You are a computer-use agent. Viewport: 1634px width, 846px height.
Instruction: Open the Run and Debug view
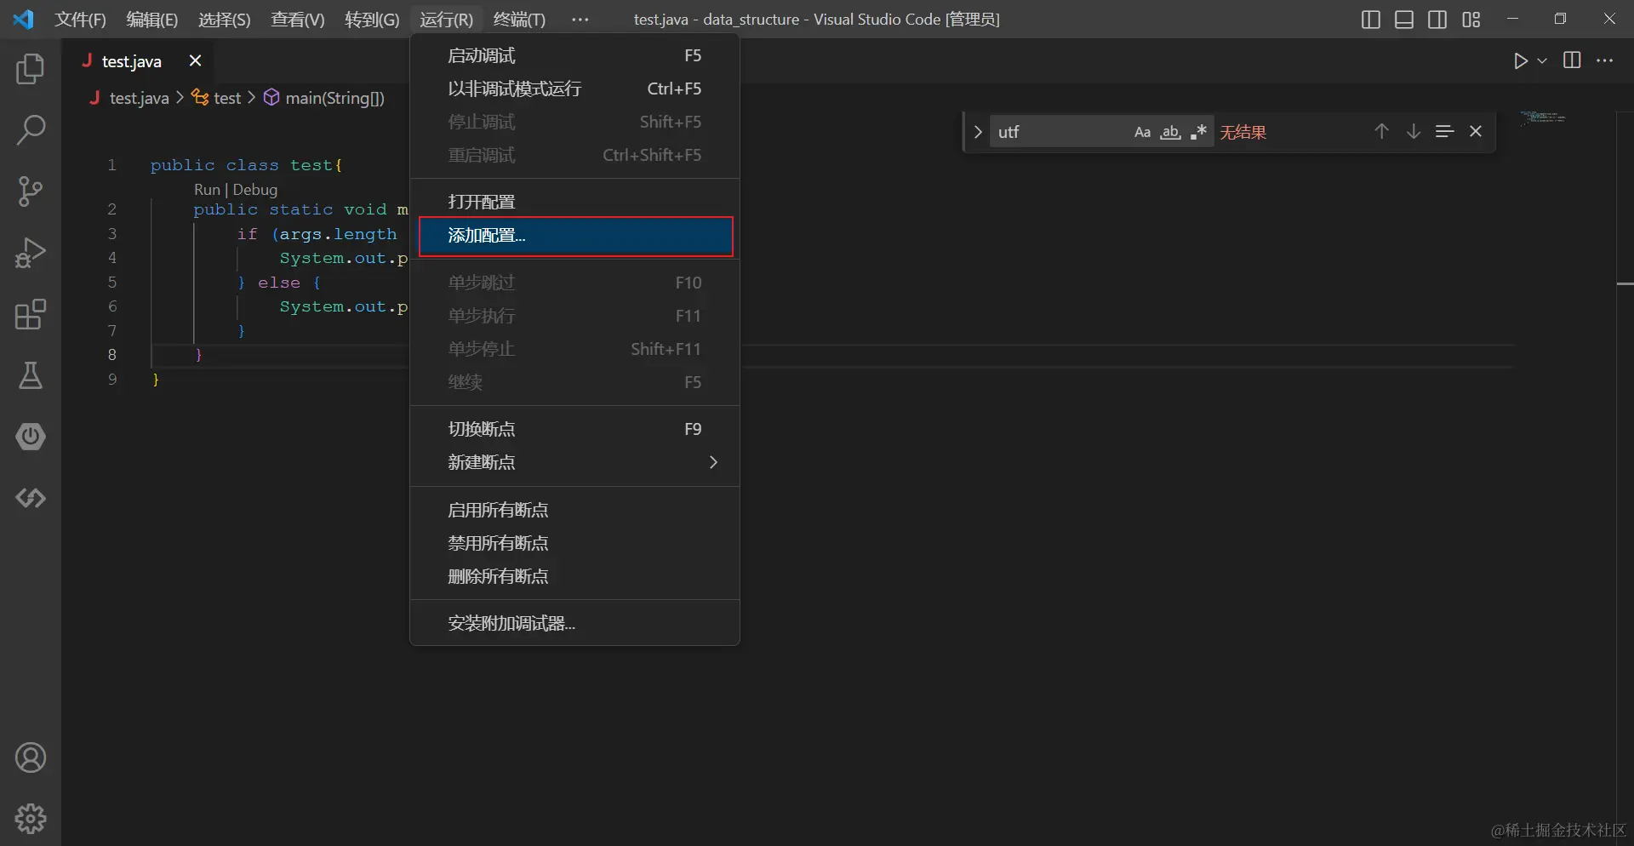pyautogui.click(x=31, y=253)
